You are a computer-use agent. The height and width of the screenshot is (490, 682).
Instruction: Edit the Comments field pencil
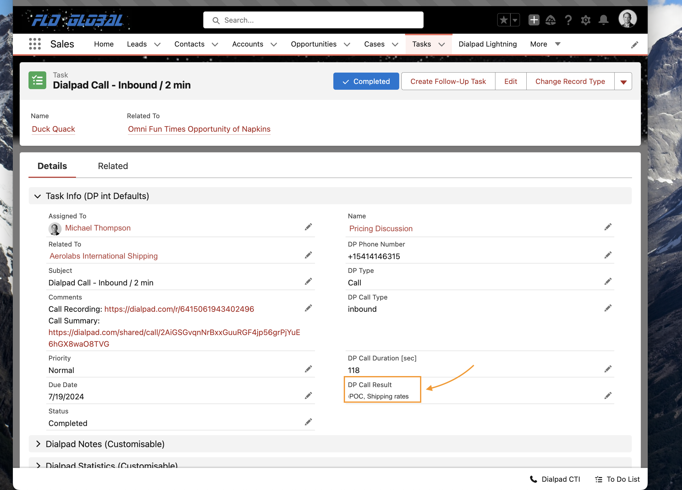coord(308,308)
